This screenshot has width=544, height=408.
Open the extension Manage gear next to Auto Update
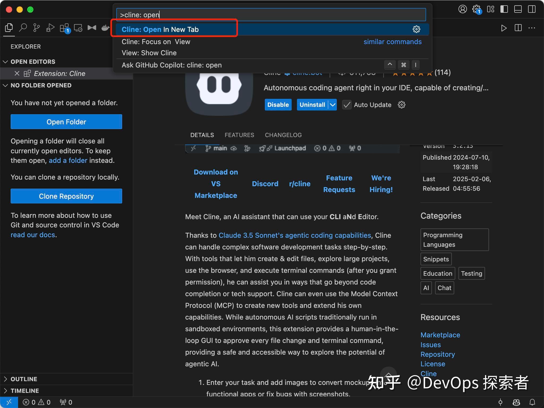[x=401, y=105]
